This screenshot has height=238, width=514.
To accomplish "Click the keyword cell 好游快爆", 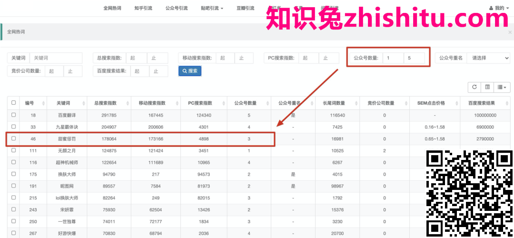I will (x=67, y=233).
